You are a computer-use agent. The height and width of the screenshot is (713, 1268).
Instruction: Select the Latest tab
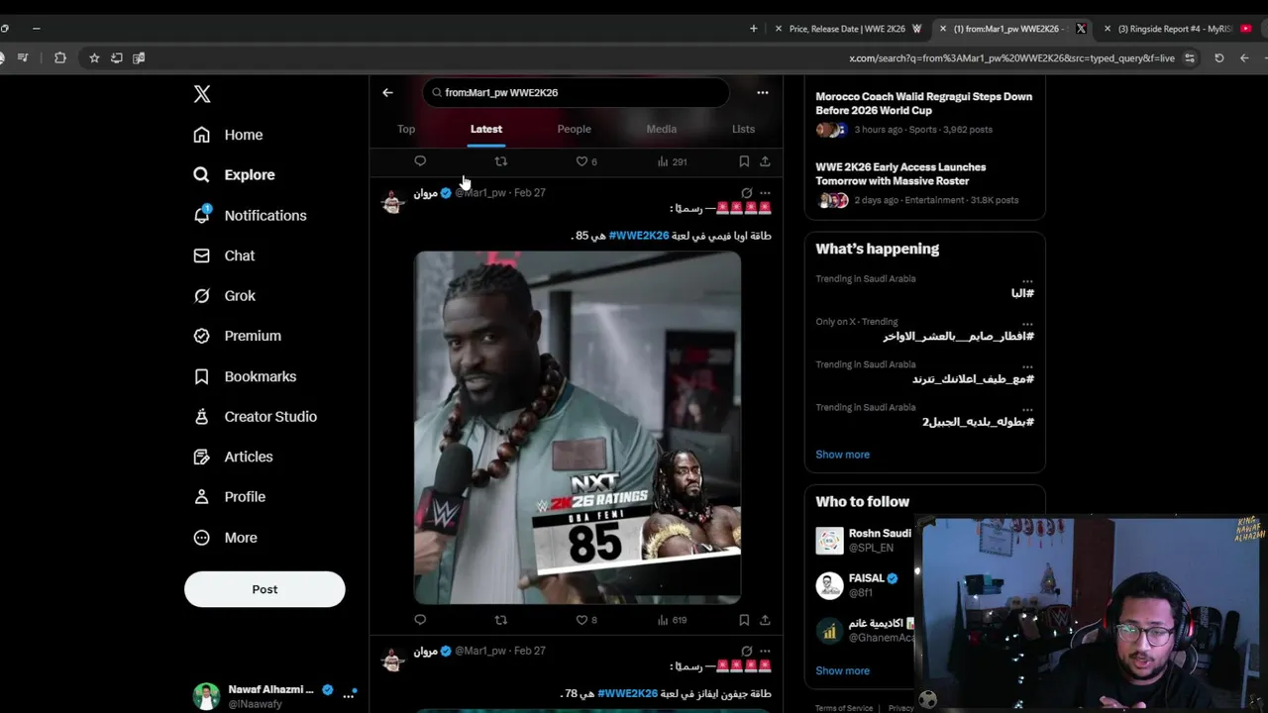[x=486, y=130]
